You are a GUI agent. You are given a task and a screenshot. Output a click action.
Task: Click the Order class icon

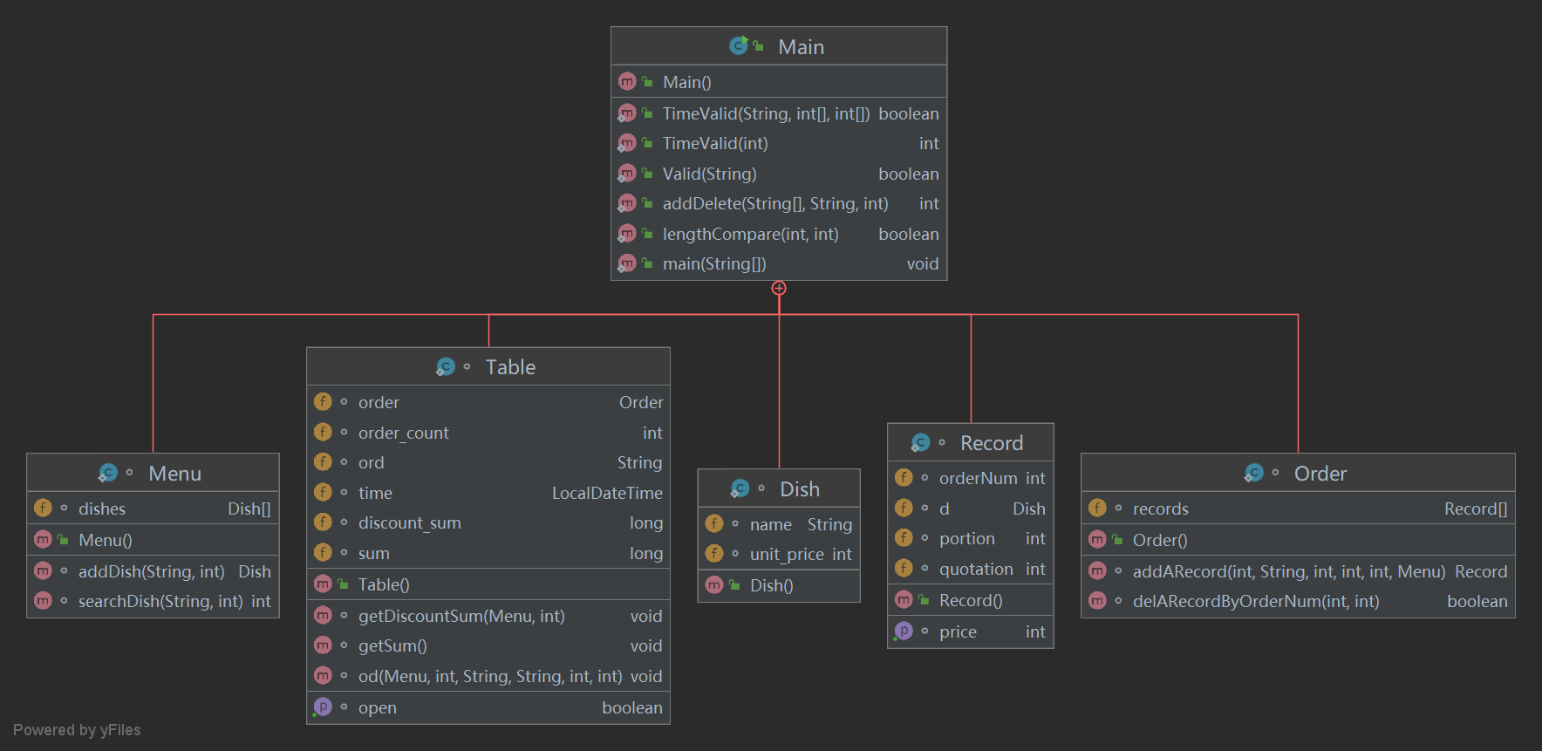(x=1254, y=474)
